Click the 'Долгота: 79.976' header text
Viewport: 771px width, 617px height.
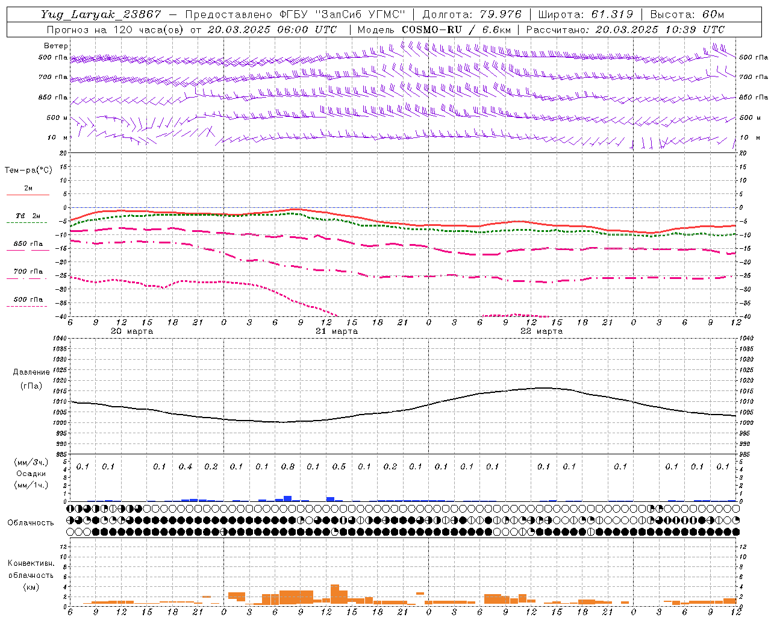[x=472, y=14]
